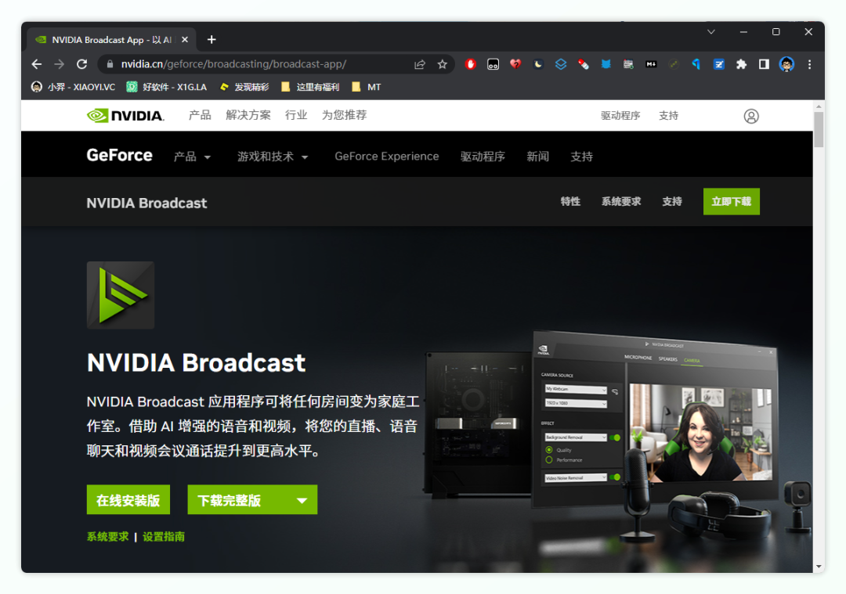The width and height of the screenshot is (846, 594).
Task: Open 支持 in Broadcast sub-nav
Action: tap(672, 202)
